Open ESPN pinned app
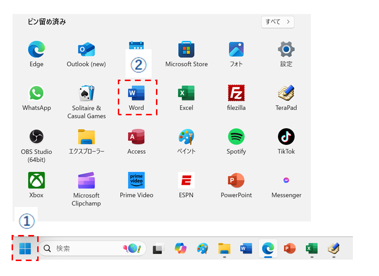 pos(186,180)
